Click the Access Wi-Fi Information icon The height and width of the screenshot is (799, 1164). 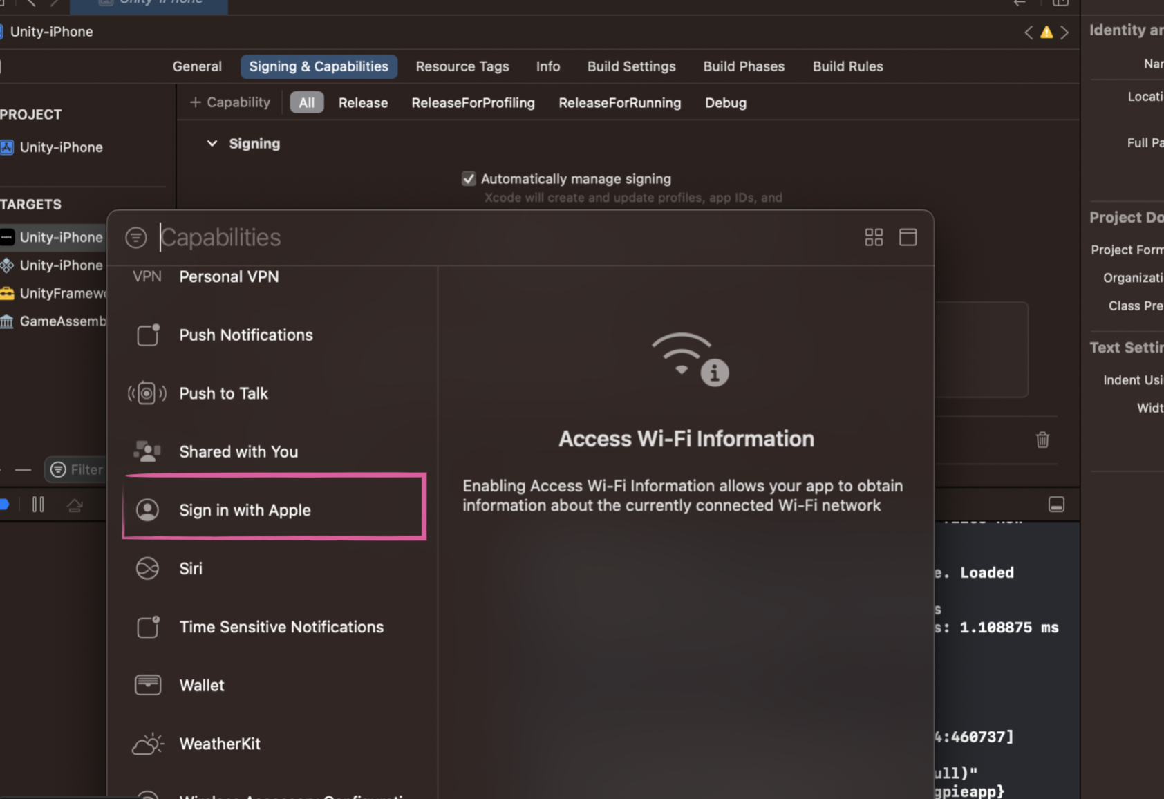tap(690, 359)
